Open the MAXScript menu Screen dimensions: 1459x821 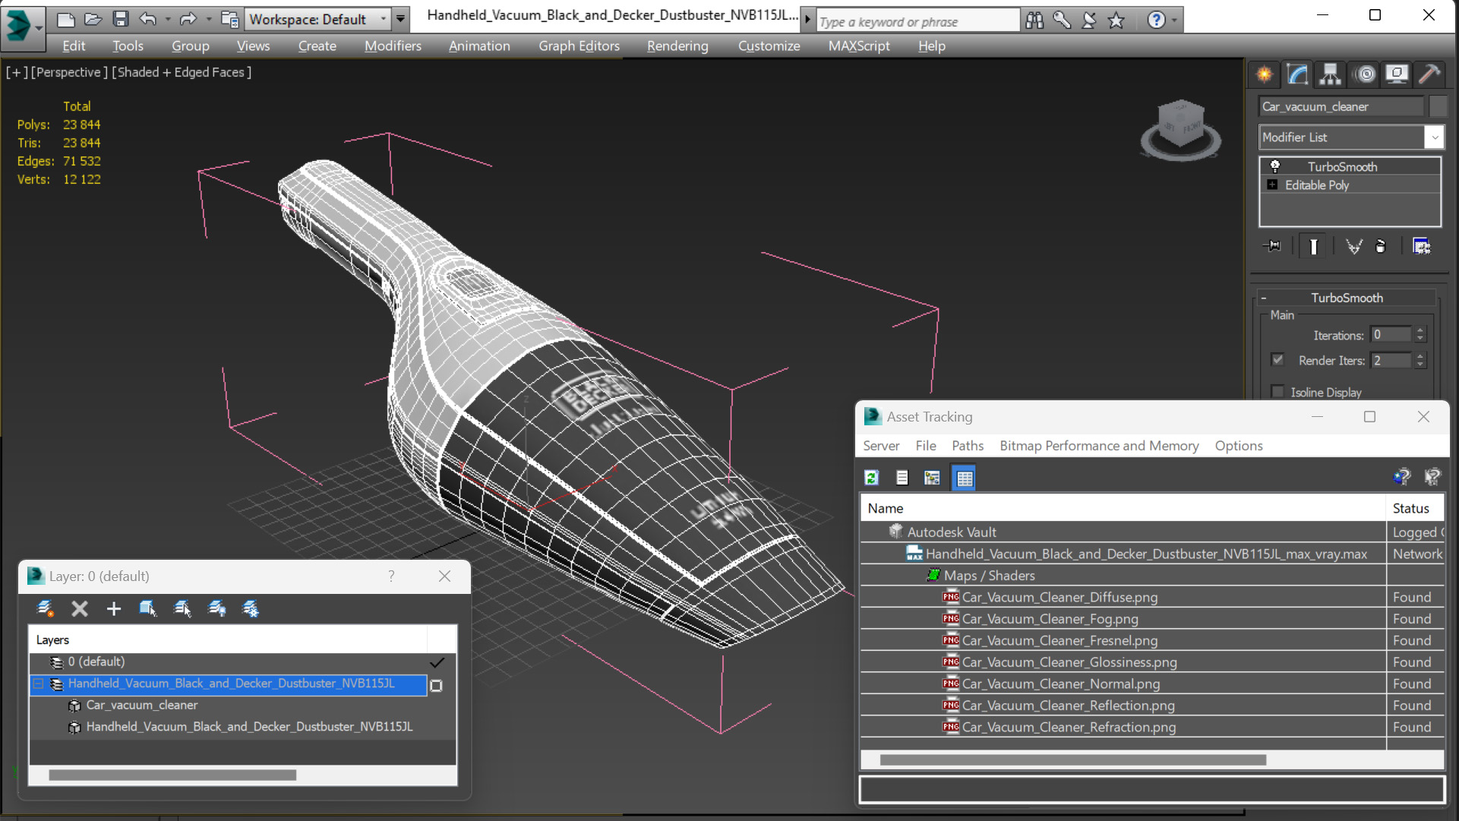pos(859,46)
